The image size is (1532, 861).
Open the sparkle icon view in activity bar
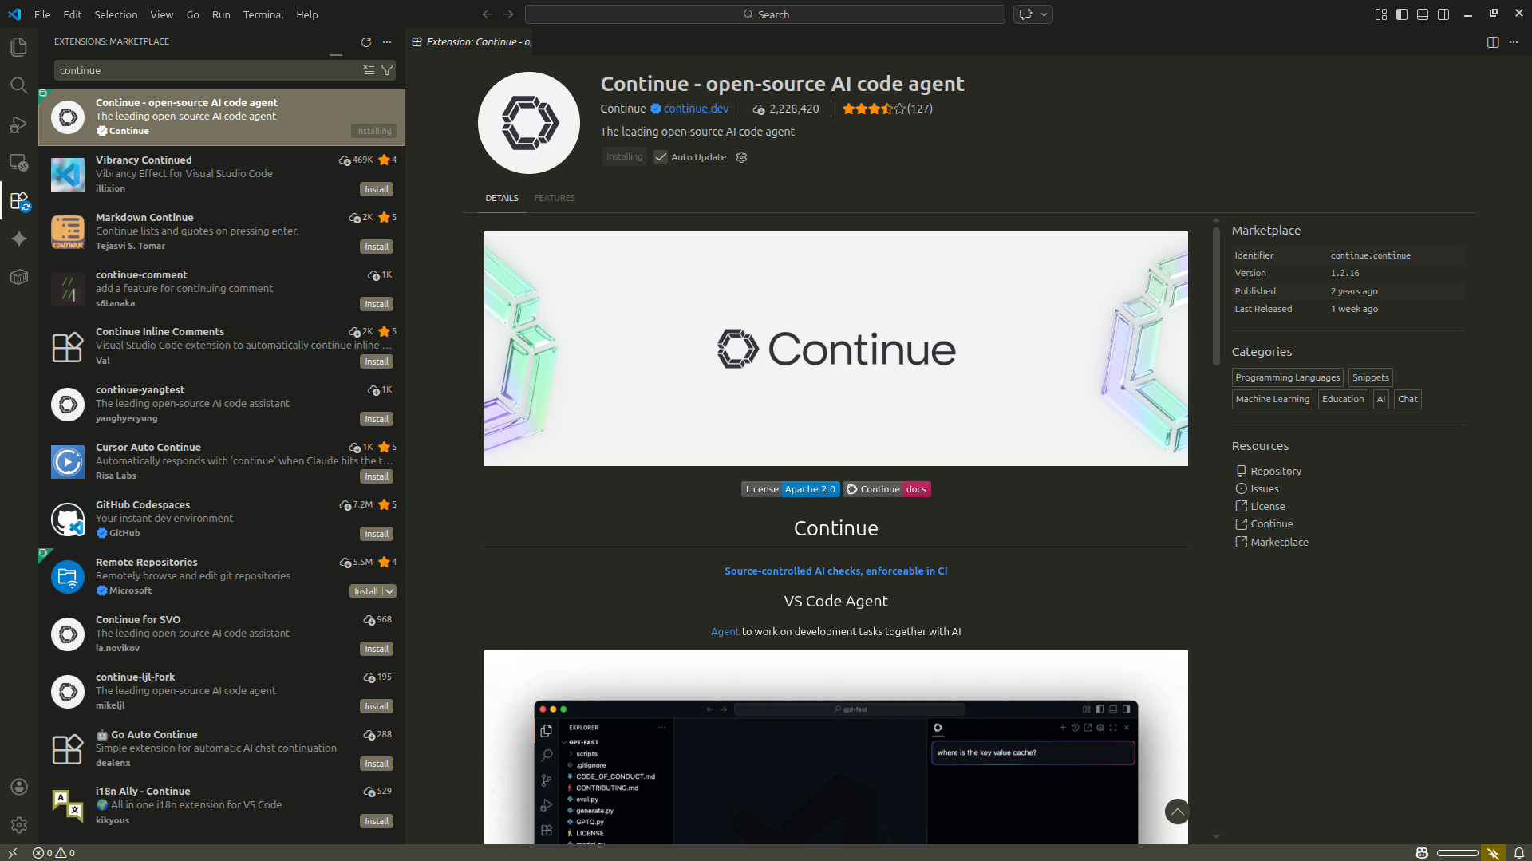[19, 239]
